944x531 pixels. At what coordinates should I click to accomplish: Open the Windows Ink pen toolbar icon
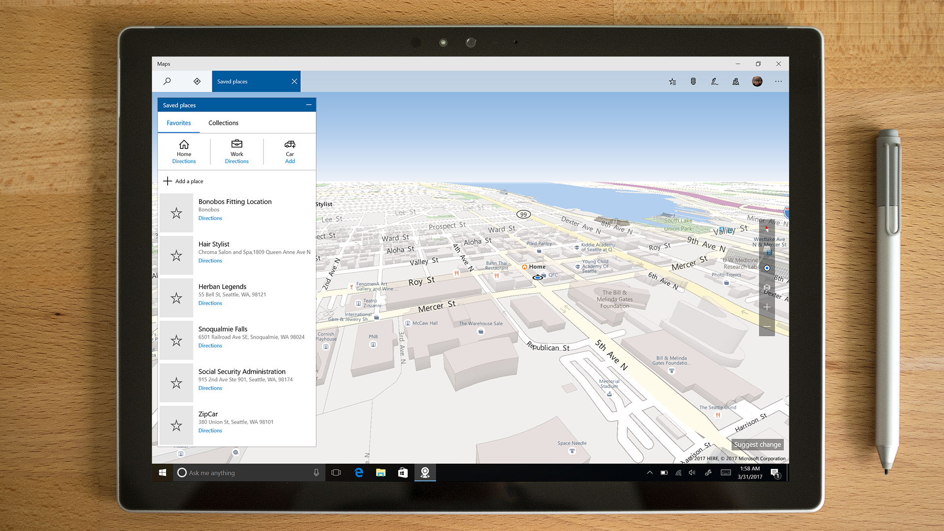pyautogui.click(x=714, y=82)
